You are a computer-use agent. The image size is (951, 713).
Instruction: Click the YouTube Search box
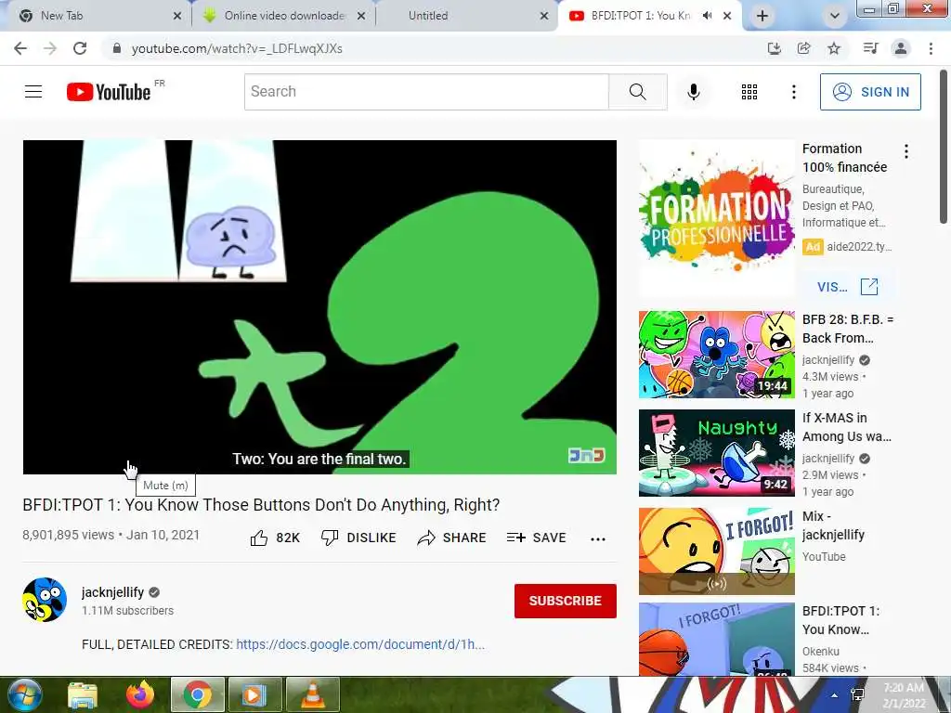[426, 92]
